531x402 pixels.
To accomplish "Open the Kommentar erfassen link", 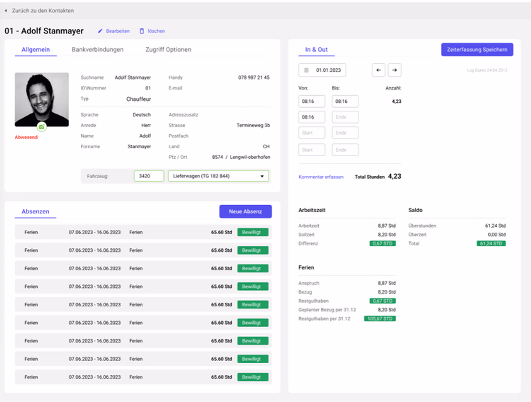I will click(x=321, y=177).
